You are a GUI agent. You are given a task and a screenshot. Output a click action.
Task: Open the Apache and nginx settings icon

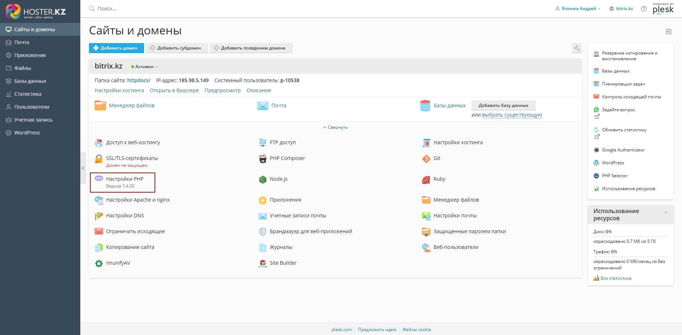(99, 200)
